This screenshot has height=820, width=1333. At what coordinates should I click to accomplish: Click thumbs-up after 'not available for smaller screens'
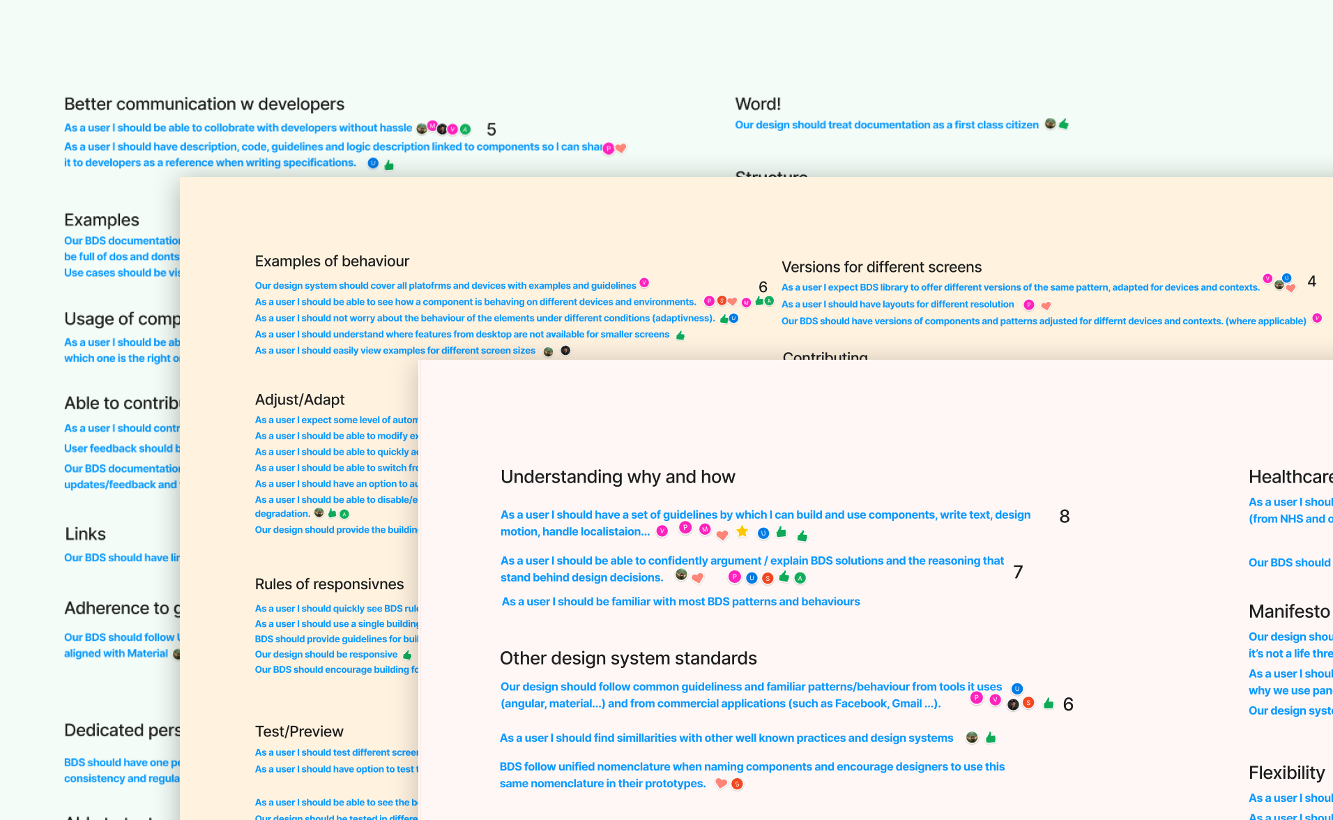coord(680,335)
